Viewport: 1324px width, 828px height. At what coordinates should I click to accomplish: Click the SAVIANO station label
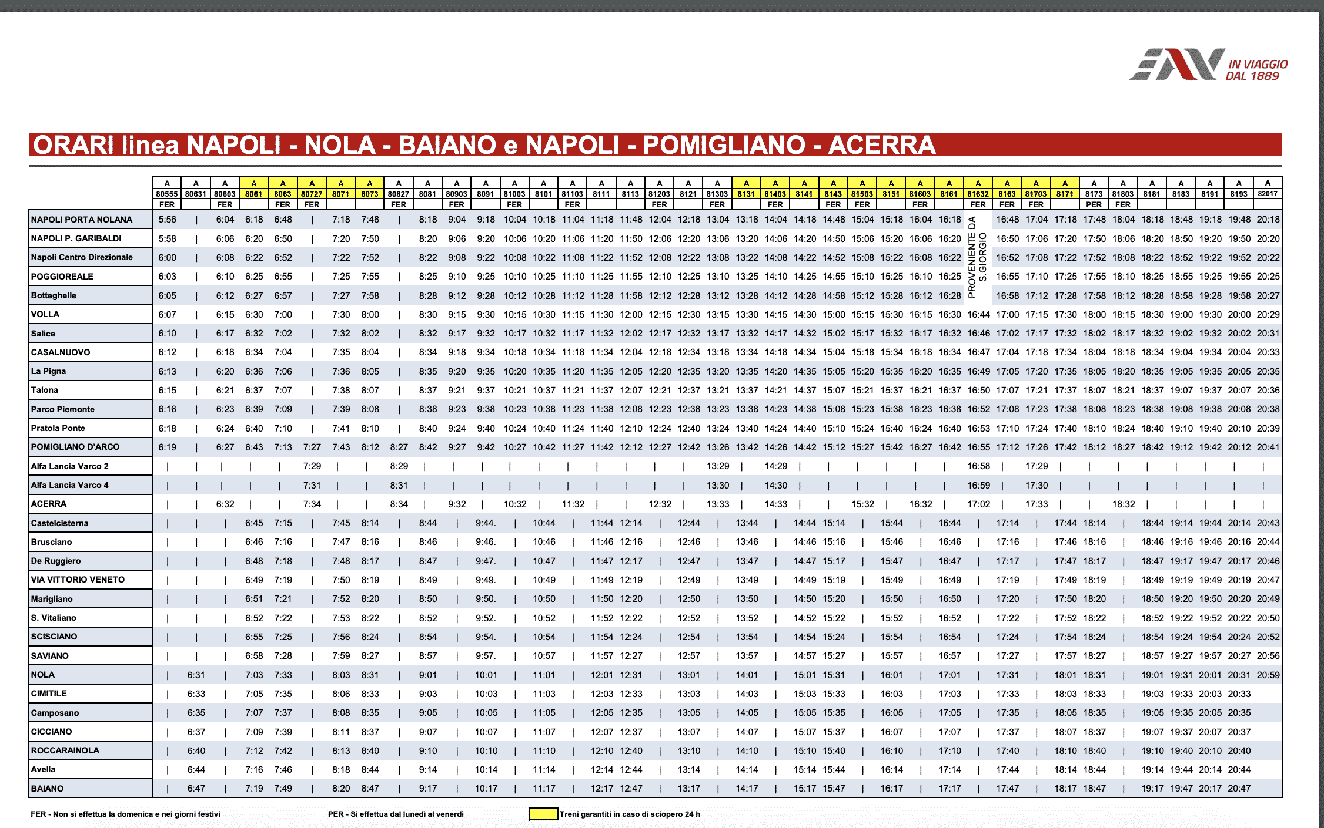pos(50,656)
